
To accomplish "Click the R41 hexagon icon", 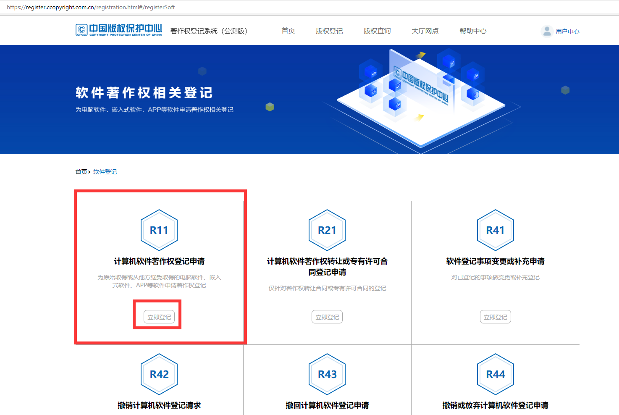I will [496, 230].
